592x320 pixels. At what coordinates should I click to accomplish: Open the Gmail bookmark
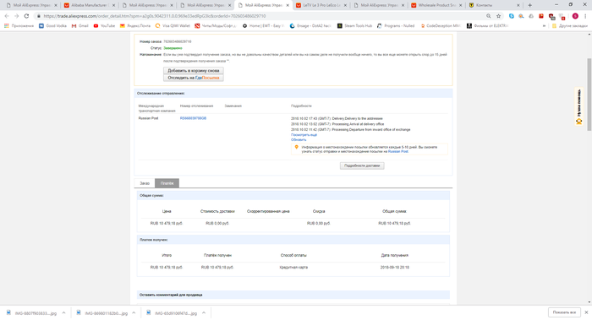pos(80,26)
